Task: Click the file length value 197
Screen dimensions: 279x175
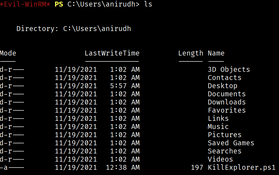Action: [197, 167]
